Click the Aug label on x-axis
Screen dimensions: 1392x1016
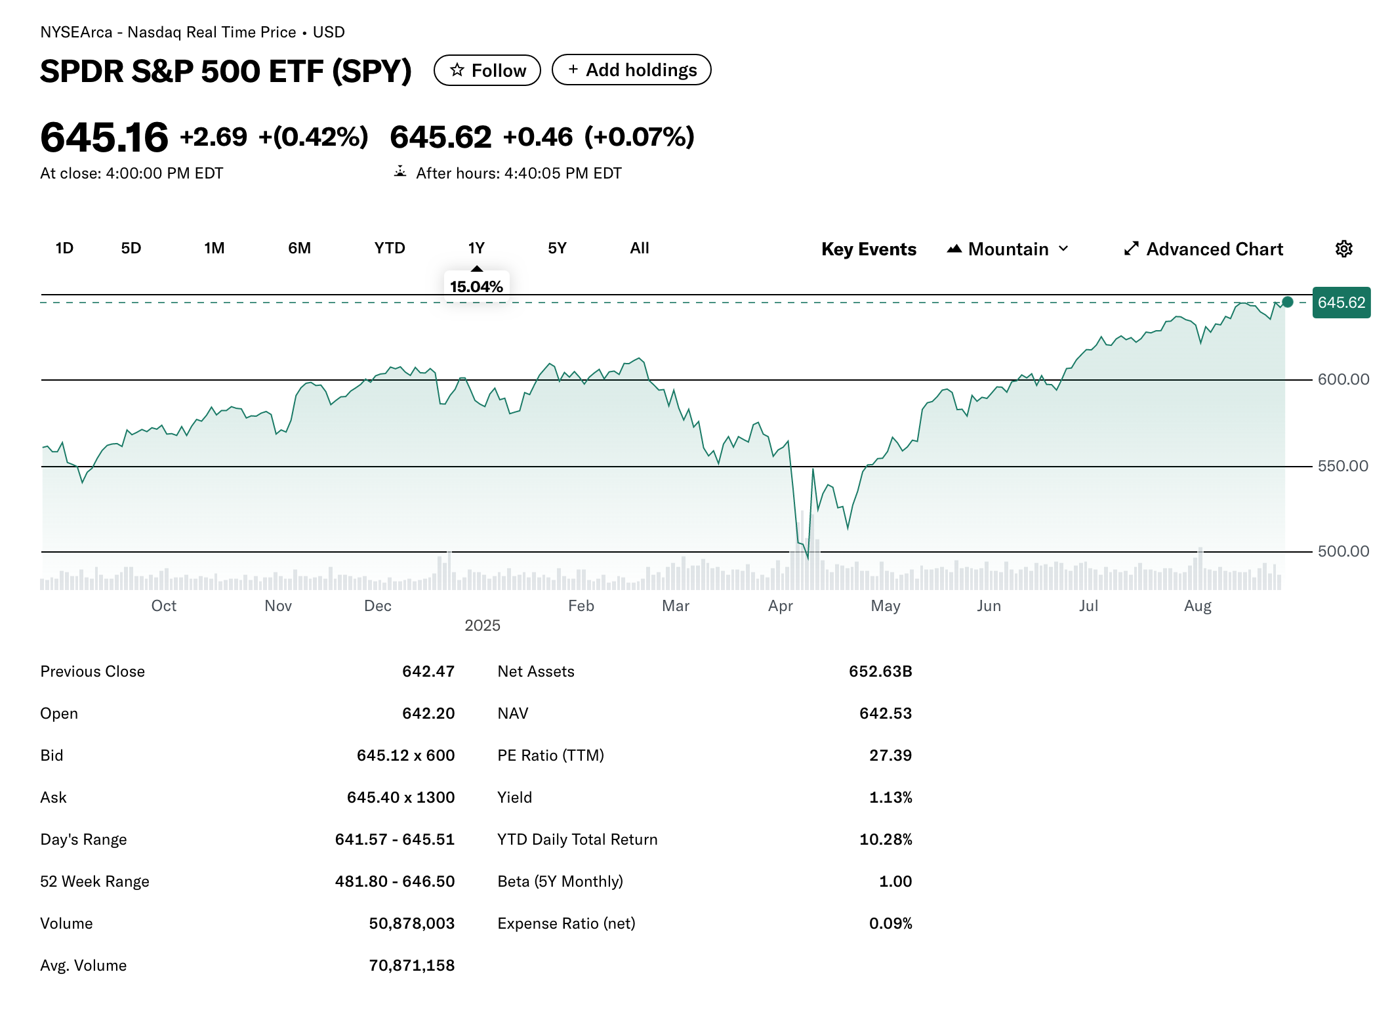[x=1198, y=606]
